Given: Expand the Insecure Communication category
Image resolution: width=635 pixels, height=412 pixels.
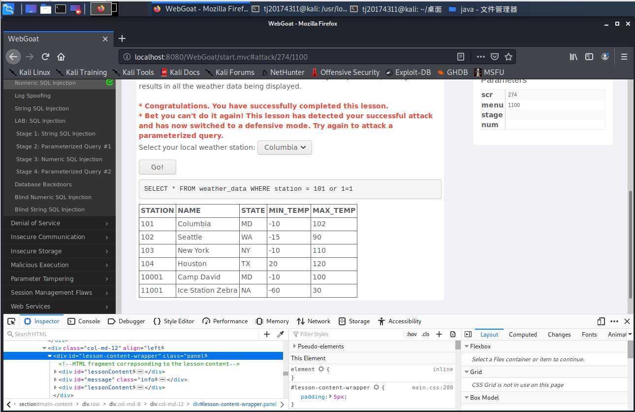Looking at the screenshot, I should pyautogui.click(x=60, y=237).
